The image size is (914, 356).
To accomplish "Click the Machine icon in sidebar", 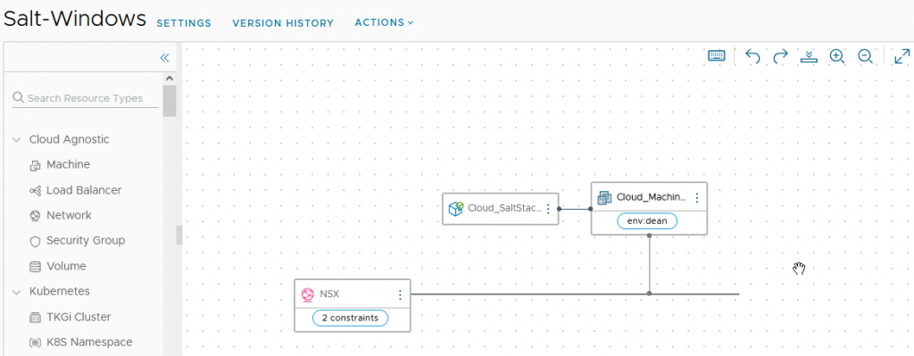I will coord(35,165).
